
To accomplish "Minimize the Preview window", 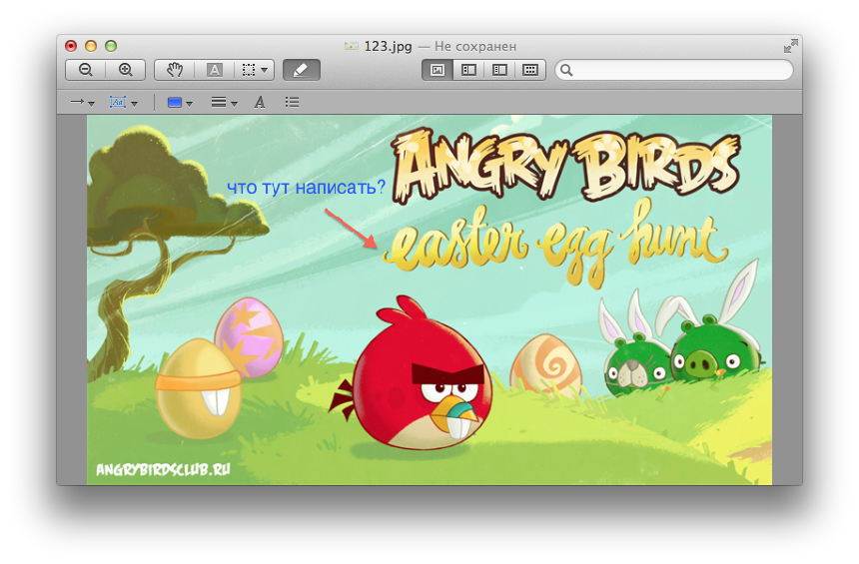I will click(91, 46).
